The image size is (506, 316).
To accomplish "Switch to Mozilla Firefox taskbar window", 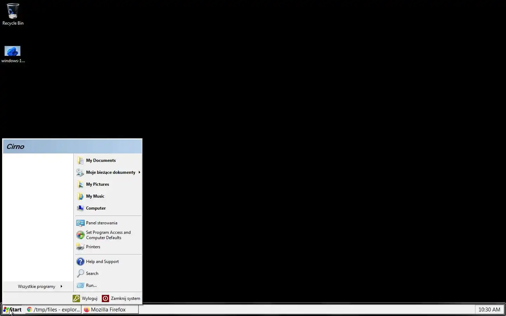I will [x=110, y=310].
